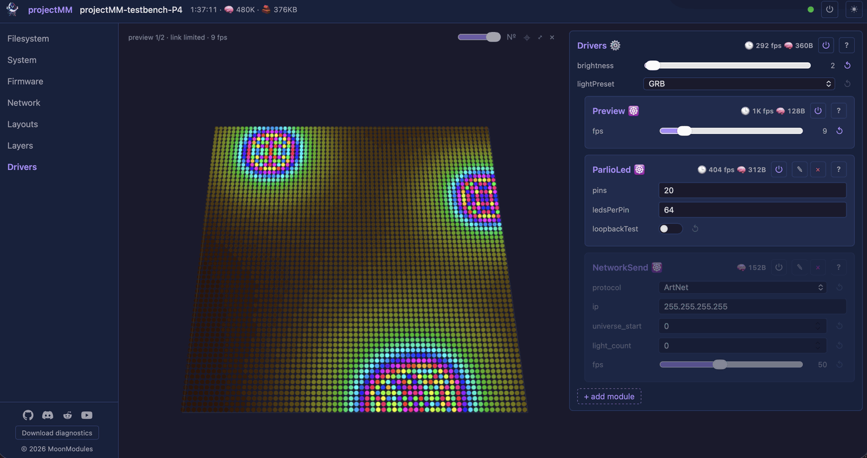The width and height of the screenshot is (867, 458).
Task: Reset the light_count value
Action: pyautogui.click(x=839, y=345)
